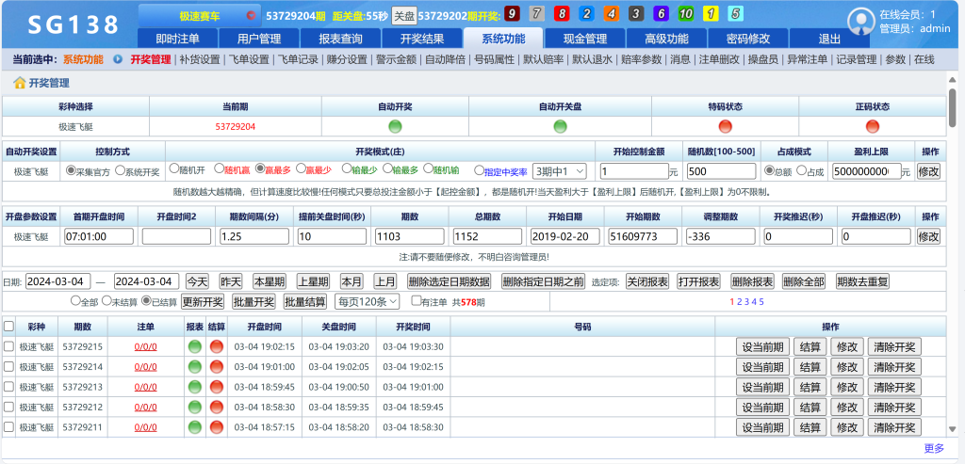Click 清除开奖 for period 53729211
The height and width of the screenshot is (464, 965).
pyautogui.click(x=893, y=428)
